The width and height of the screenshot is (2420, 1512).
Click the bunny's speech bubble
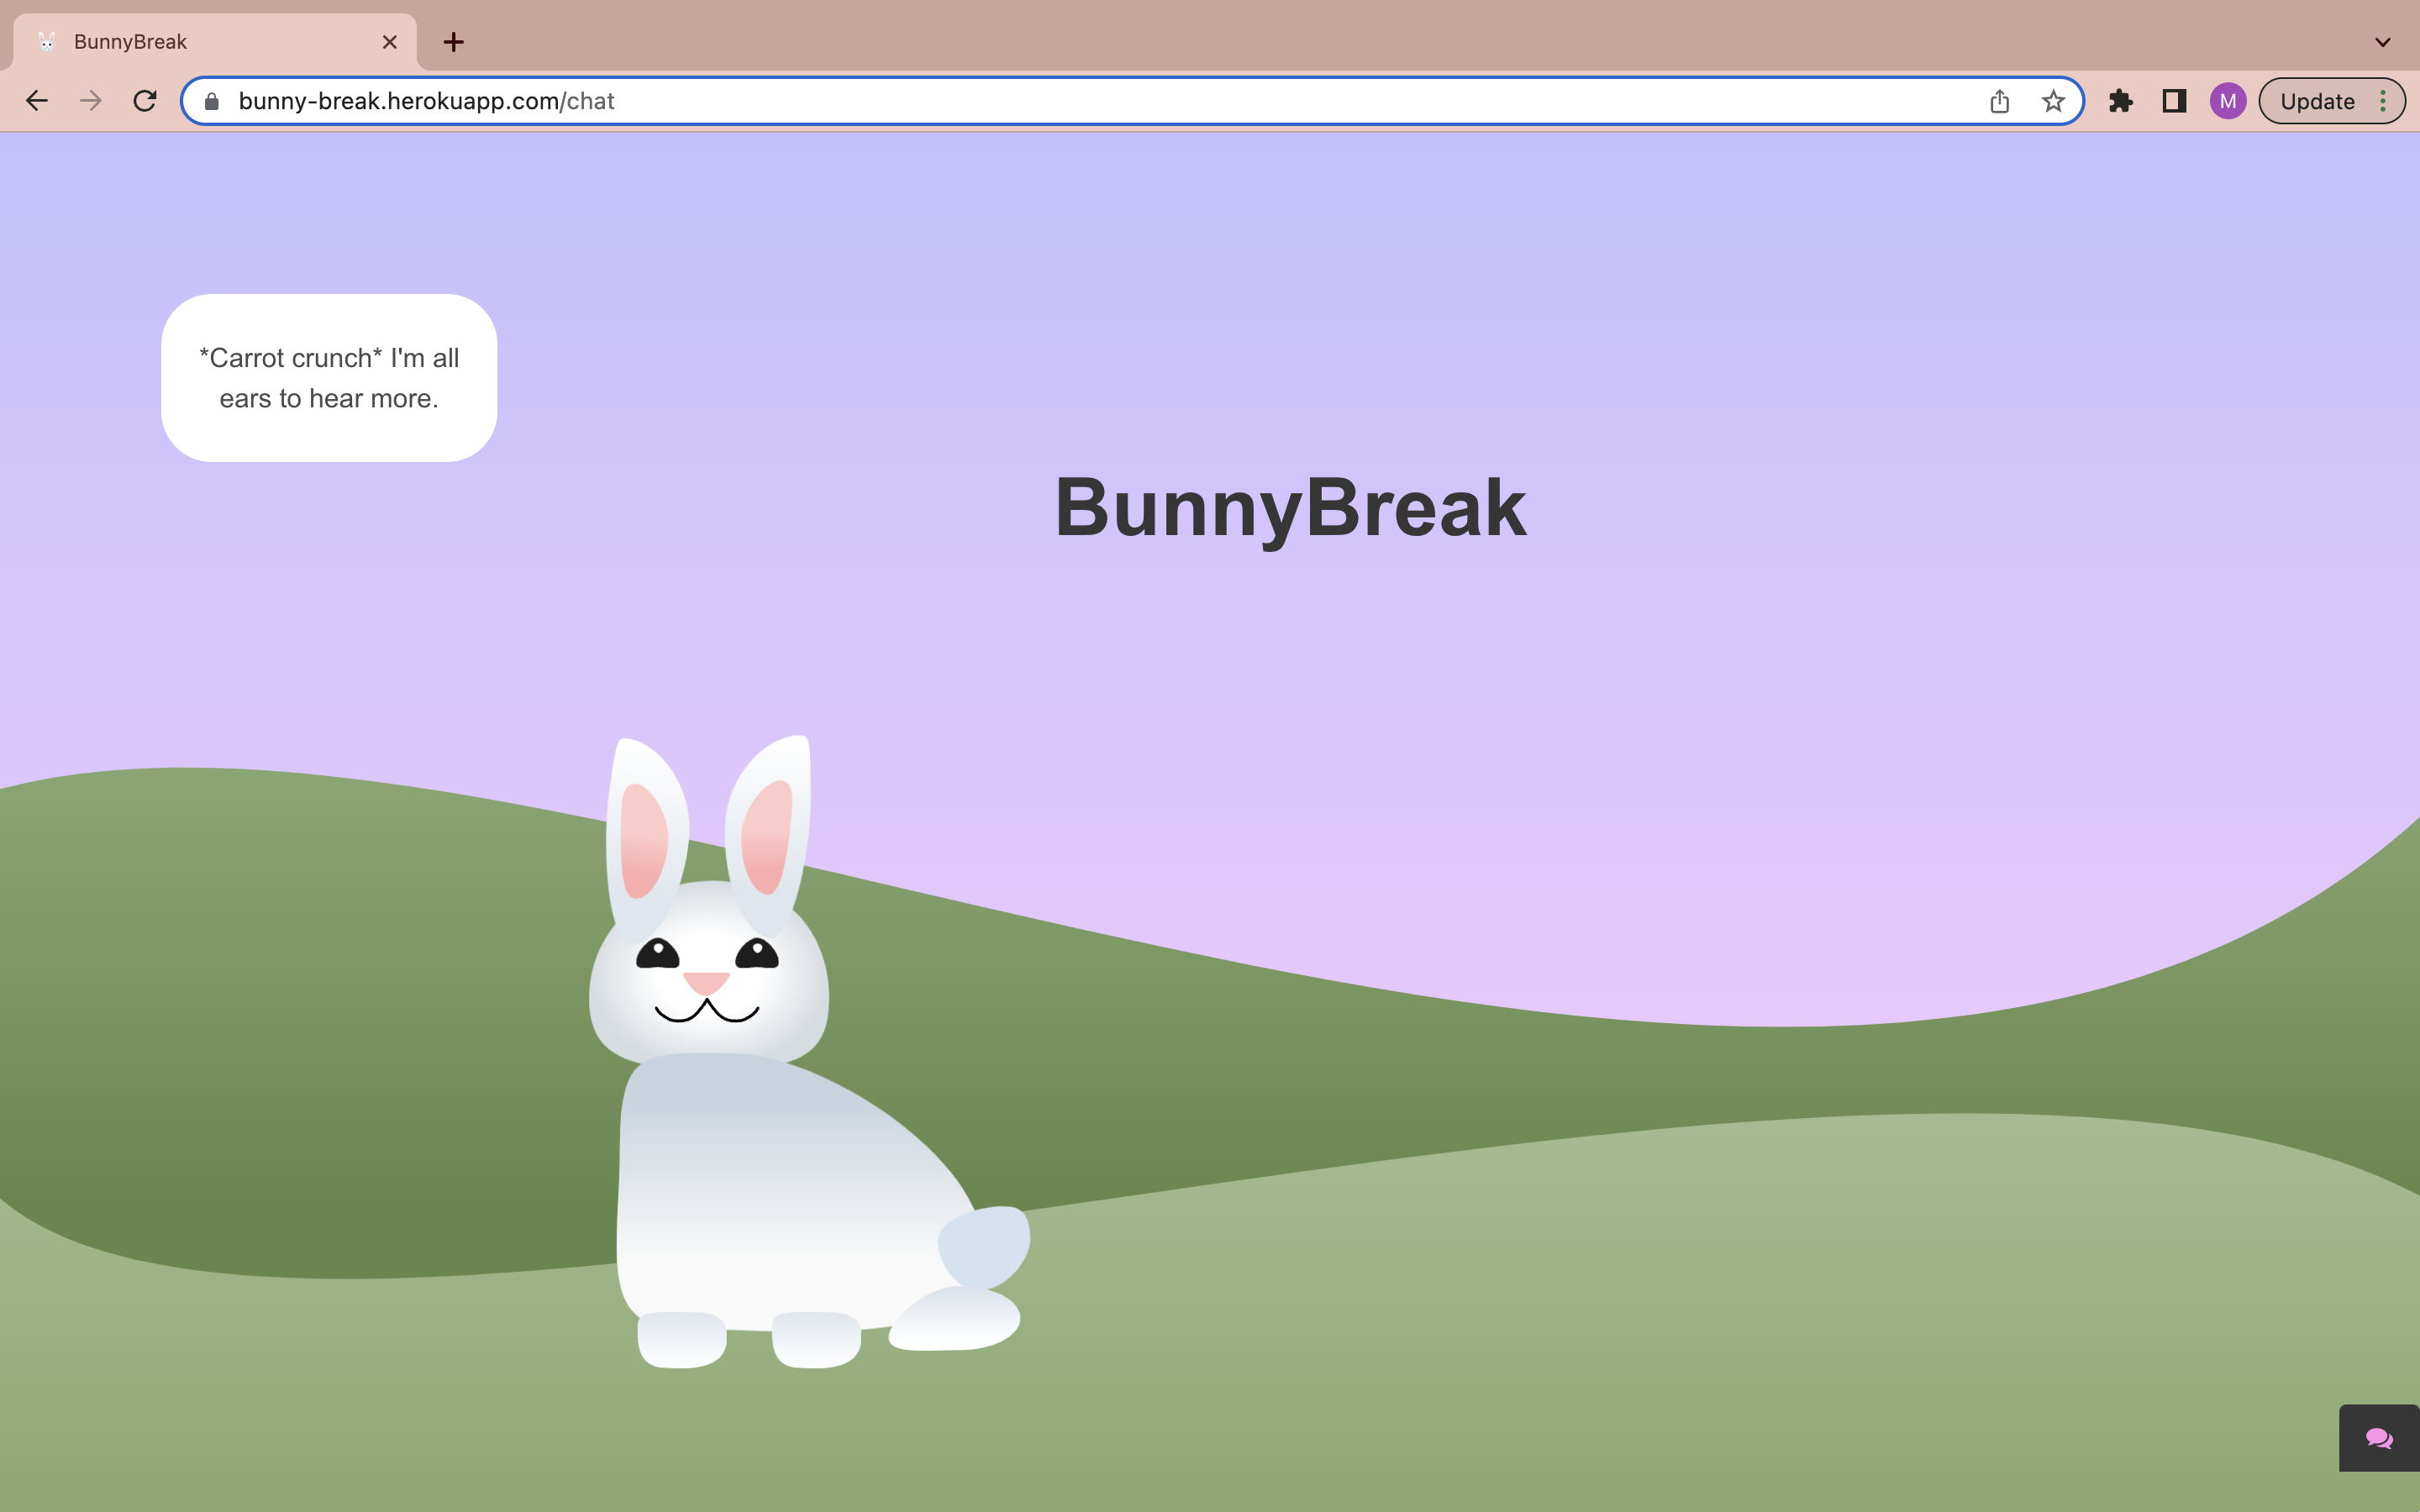[x=329, y=378]
